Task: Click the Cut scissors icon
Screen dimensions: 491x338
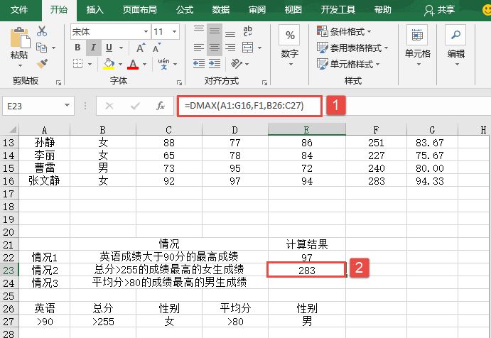Action: 42,31
